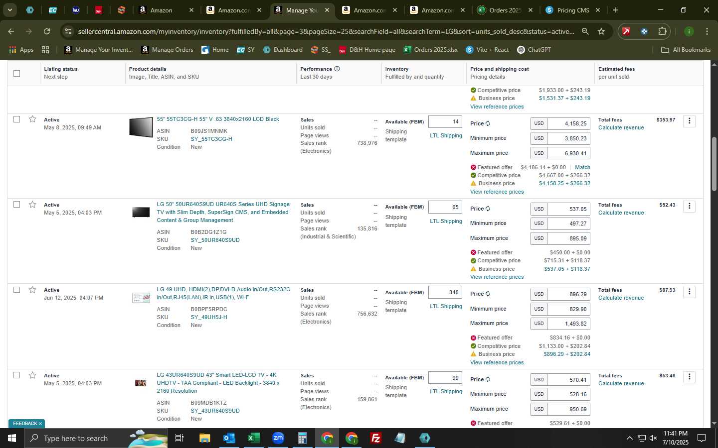Image resolution: width=718 pixels, height=448 pixels.
Task: Favorite the 55TC3CG-H listing with its star
Action: (32, 119)
